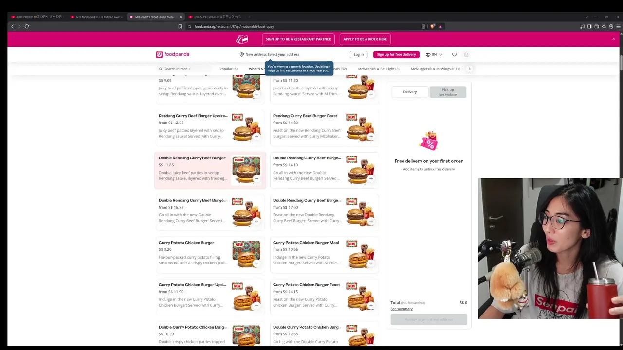Show more menu categories with right arrow
The width and height of the screenshot is (623, 350).
469,69
